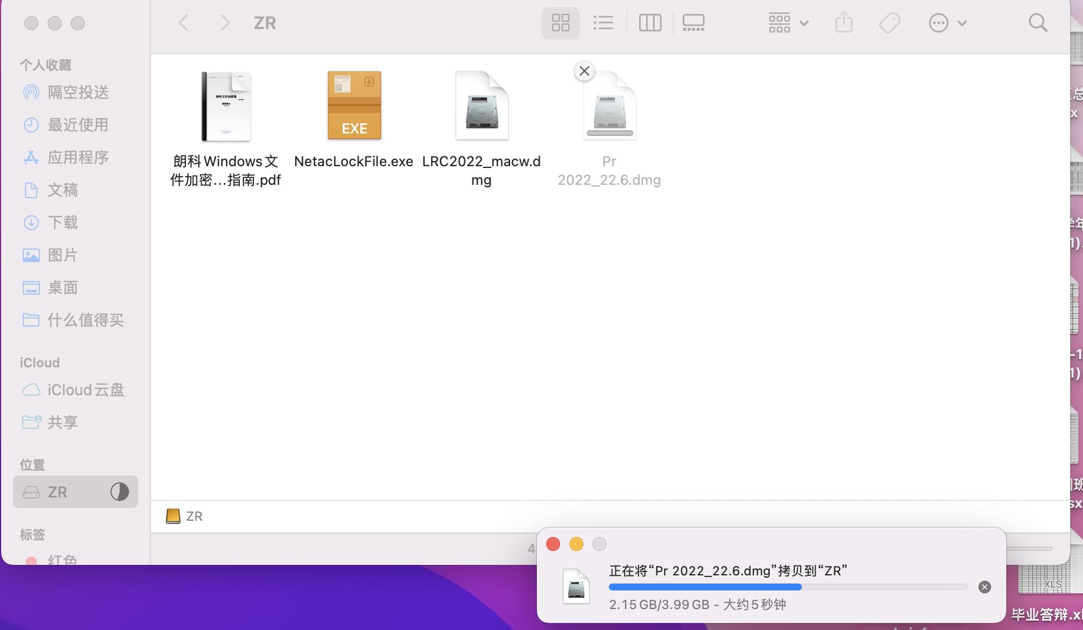Cancel copying Pr 2022_22.6.dmg to ZR

984,586
